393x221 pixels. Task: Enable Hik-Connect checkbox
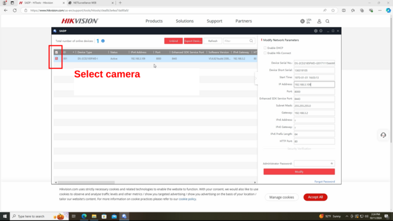click(x=265, y=53)
